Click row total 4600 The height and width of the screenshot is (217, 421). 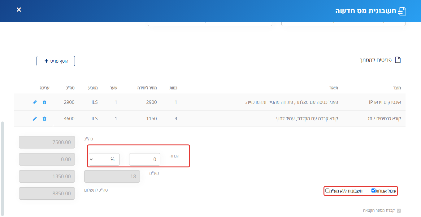[69, 118]
